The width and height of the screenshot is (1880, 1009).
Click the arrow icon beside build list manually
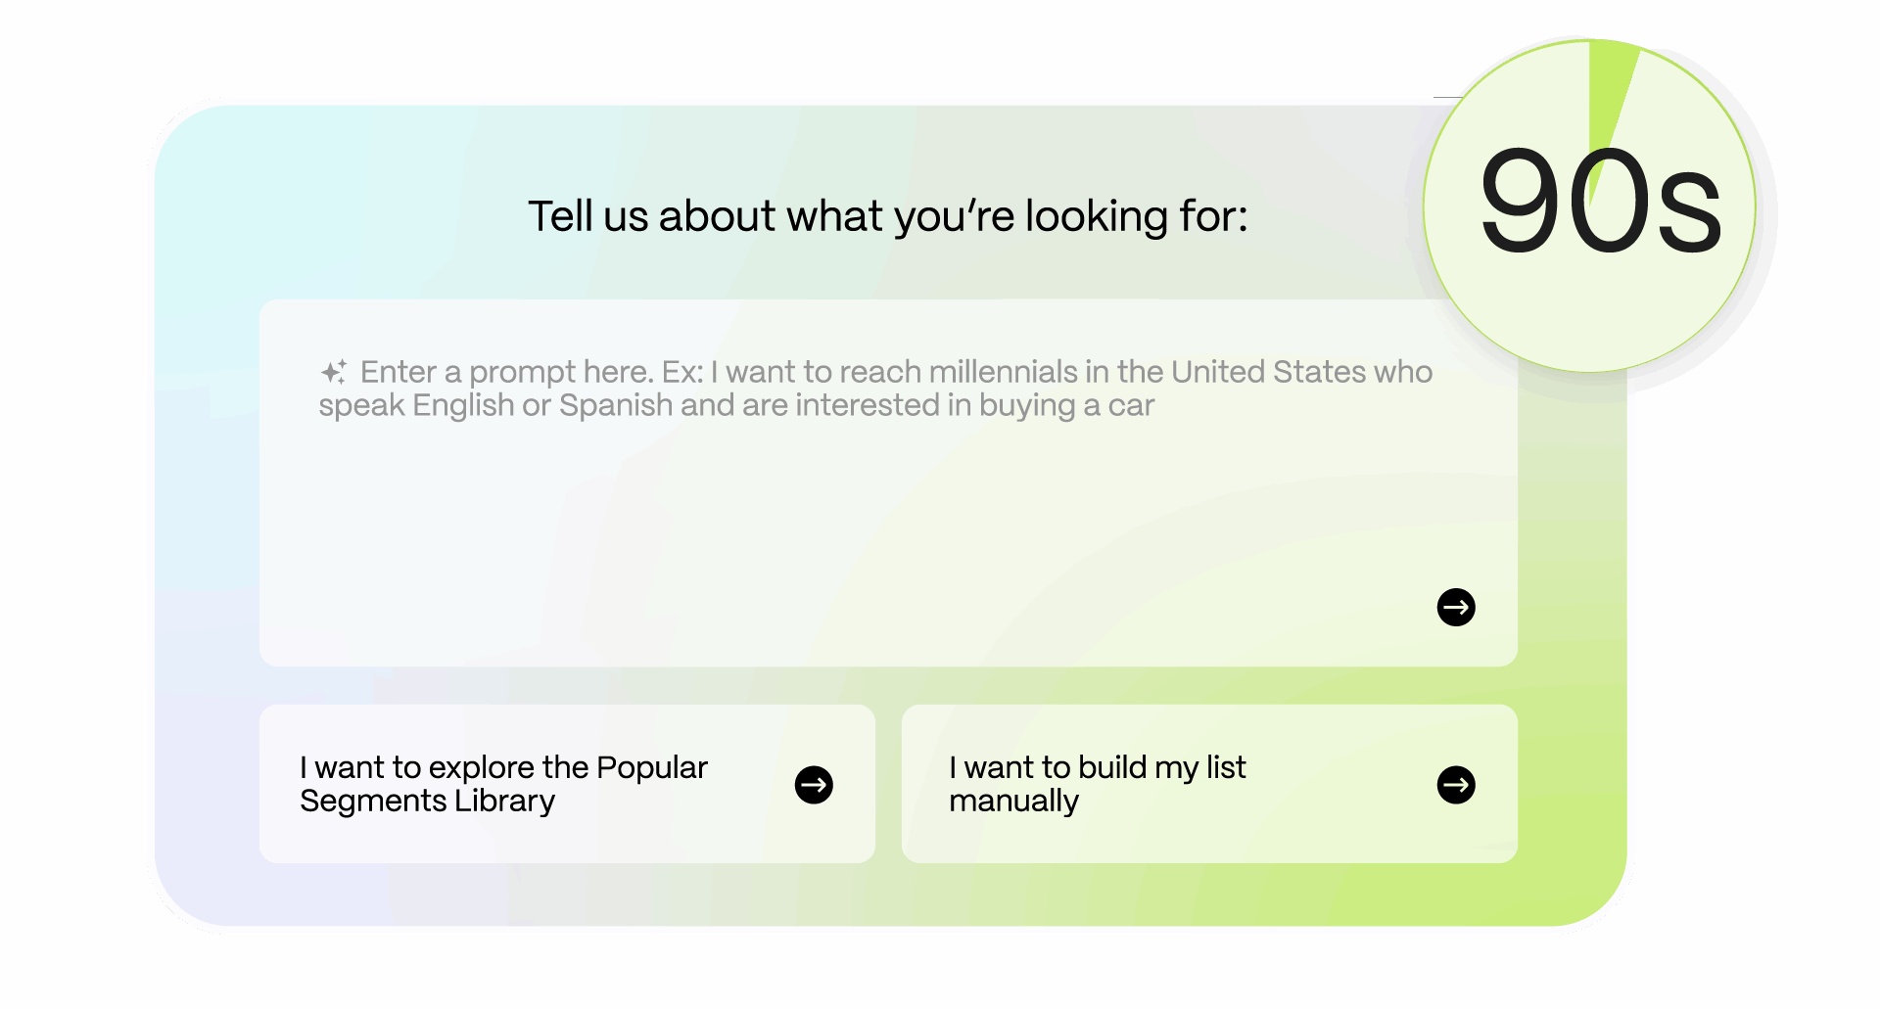(x=1456, y=785)
